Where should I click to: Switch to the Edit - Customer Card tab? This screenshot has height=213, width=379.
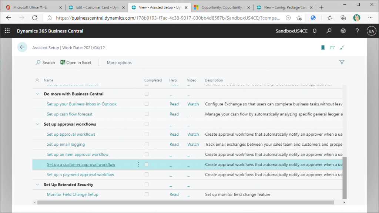[x=97, y=7]
